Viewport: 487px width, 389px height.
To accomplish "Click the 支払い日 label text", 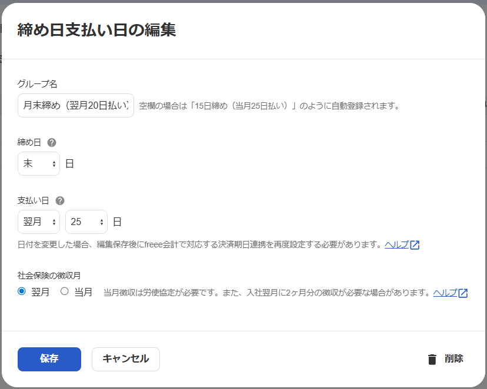I will (34, 200).
